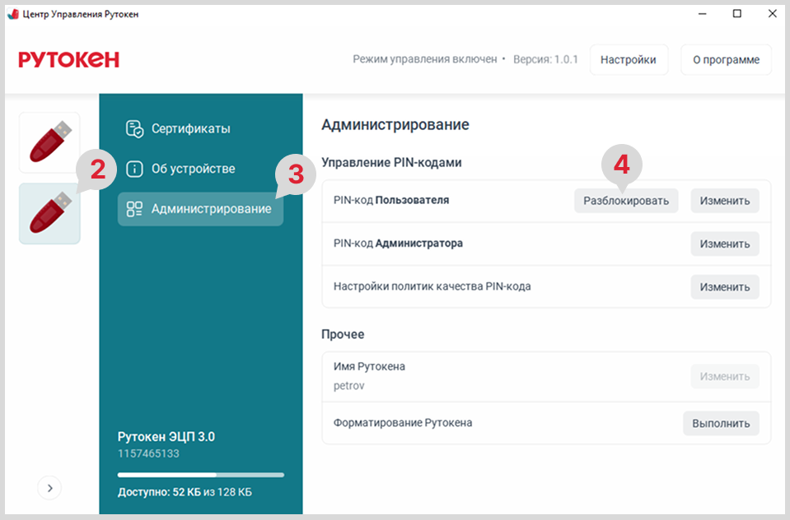Open the О программе window
This screenshot has height=520, width=790.
click(725, 59)
